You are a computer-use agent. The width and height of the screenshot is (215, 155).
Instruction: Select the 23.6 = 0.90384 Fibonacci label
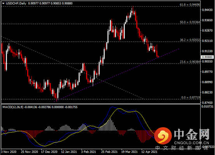coord(190,62)
